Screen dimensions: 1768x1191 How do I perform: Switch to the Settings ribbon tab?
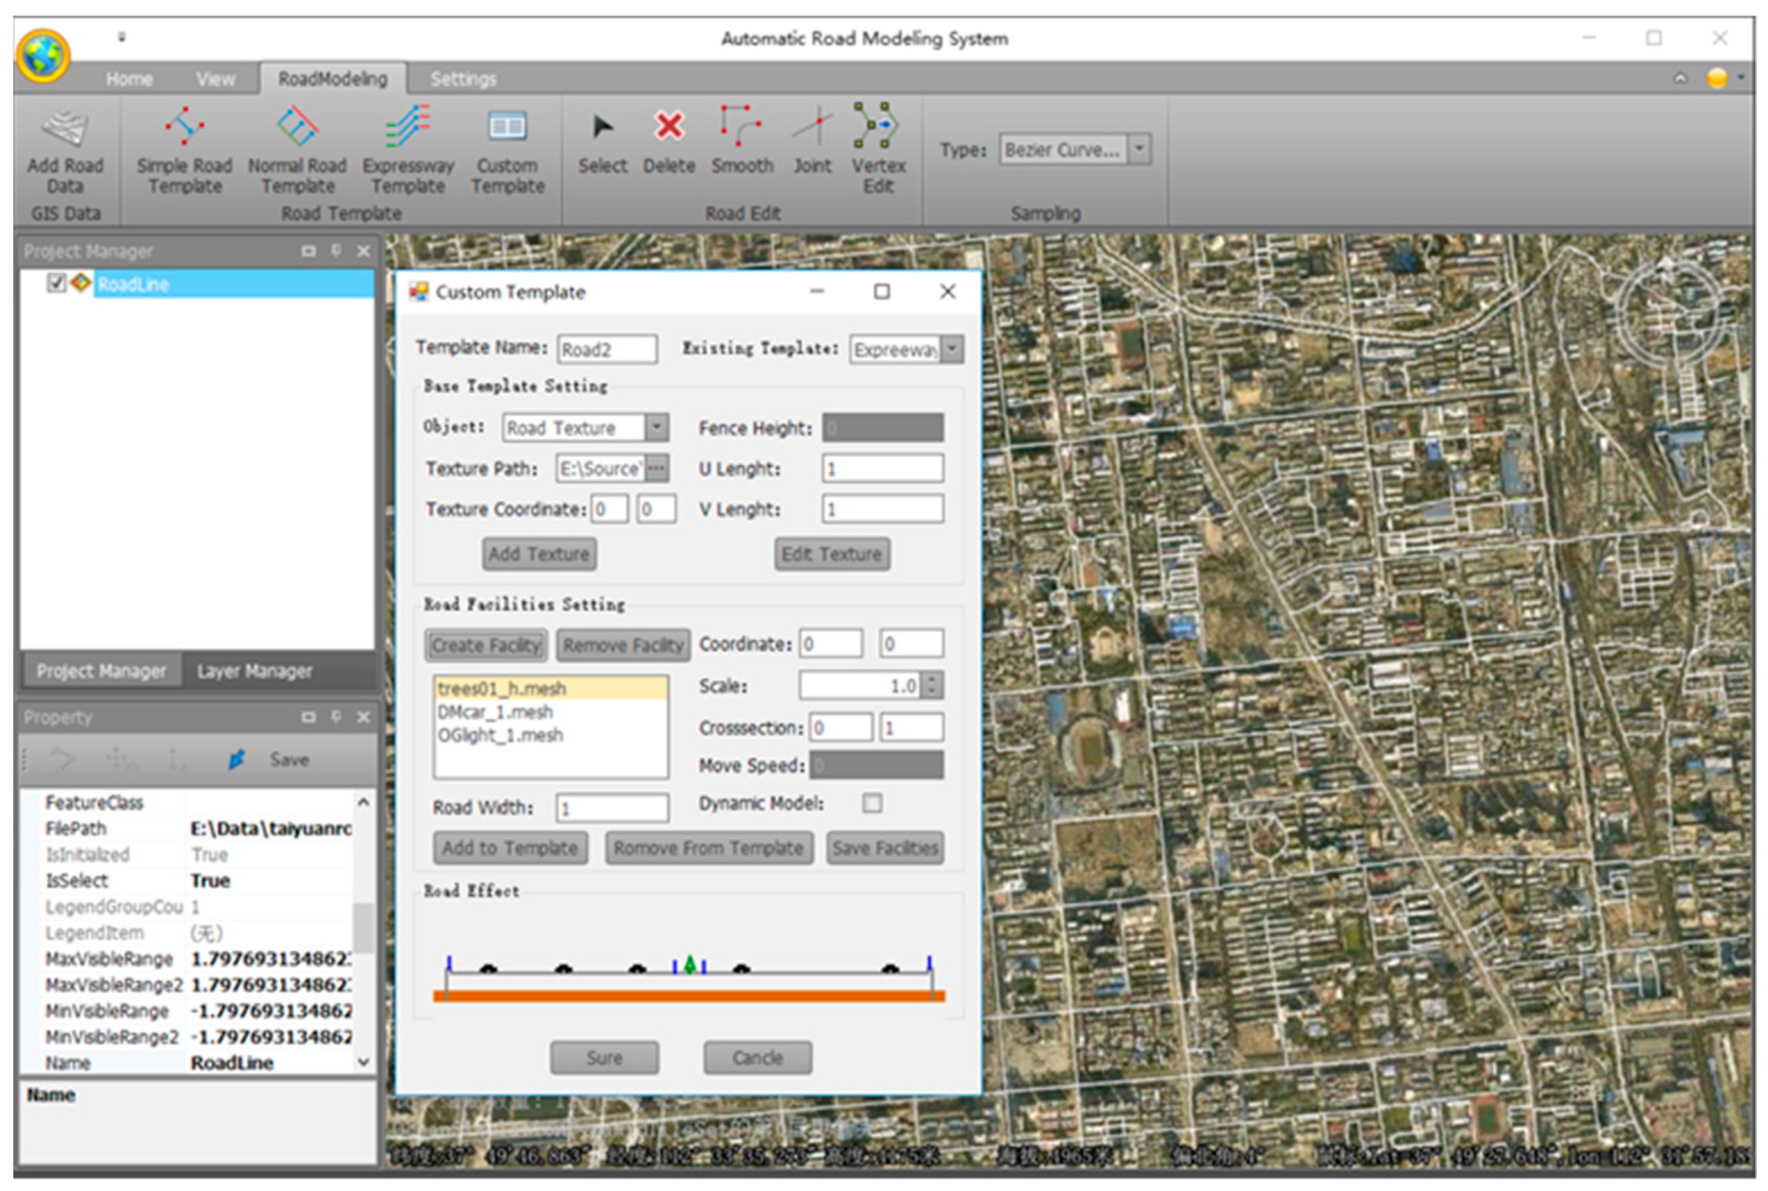(463, 79)
